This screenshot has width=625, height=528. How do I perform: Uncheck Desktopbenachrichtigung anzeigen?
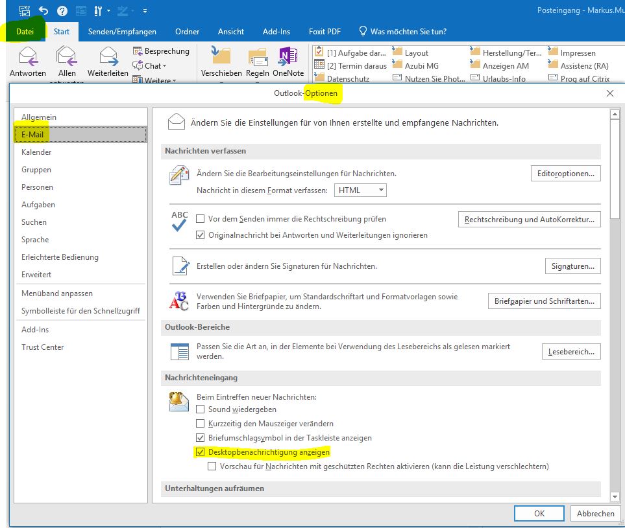[x=201, y=452]
